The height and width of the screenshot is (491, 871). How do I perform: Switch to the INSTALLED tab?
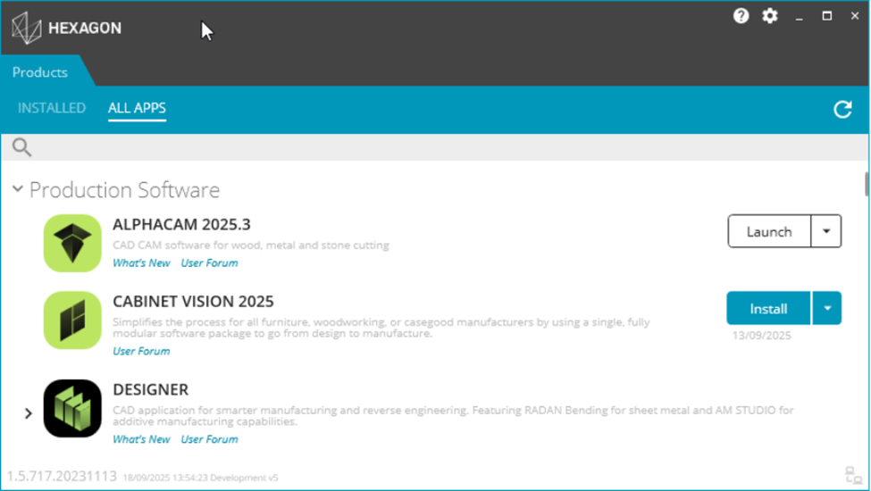pos(52,108)
